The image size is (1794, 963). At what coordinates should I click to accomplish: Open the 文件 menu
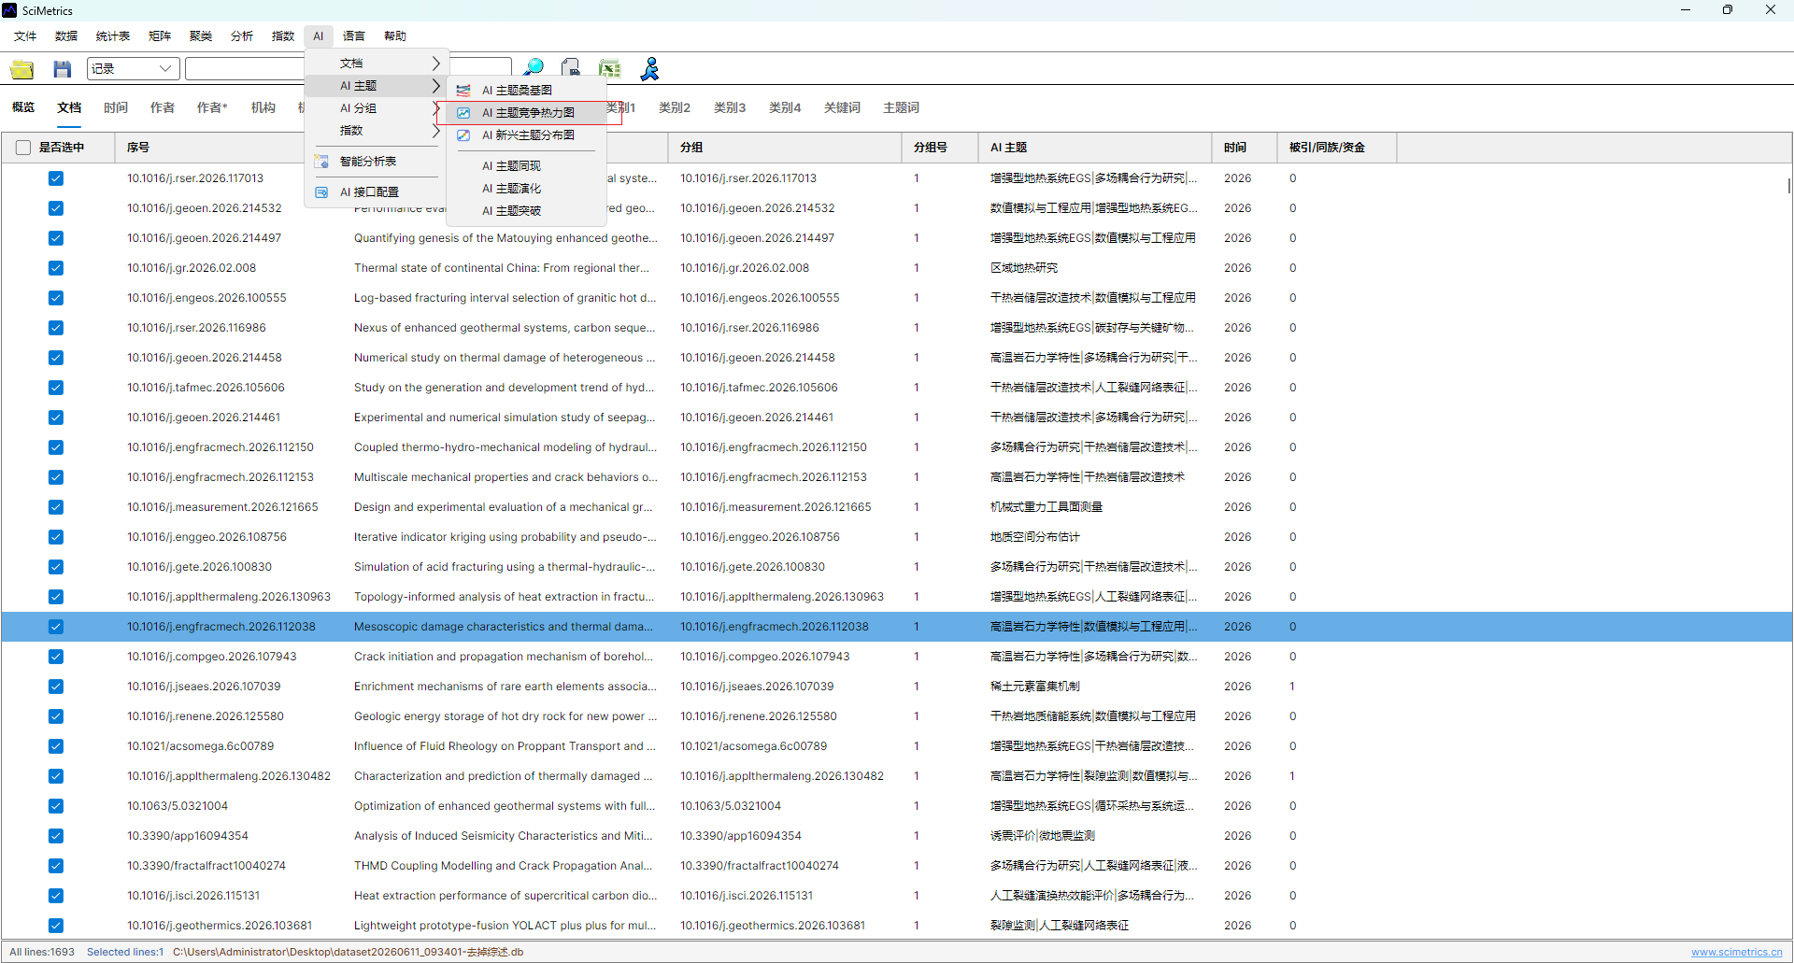(25, 36)
